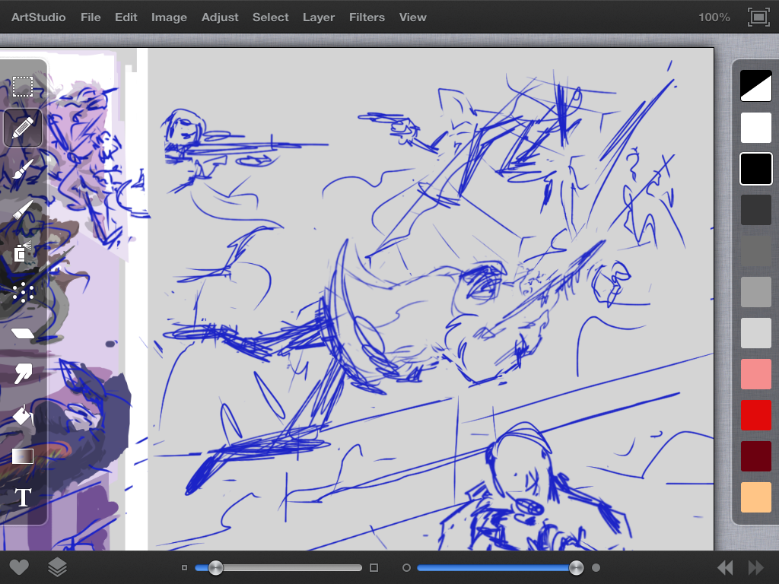
Task: Pick the dark maroon swatch
Action: [x=755, y=456]
